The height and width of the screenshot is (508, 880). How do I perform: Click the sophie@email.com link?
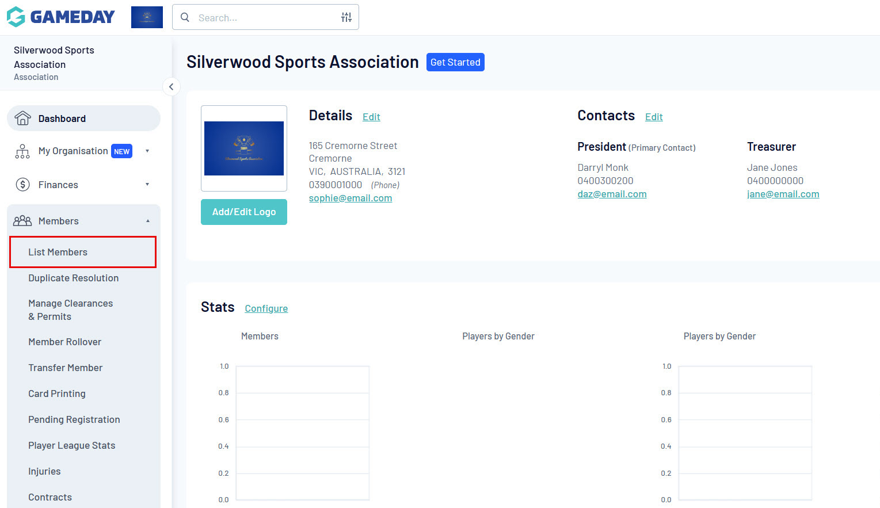tap(351, 198)
